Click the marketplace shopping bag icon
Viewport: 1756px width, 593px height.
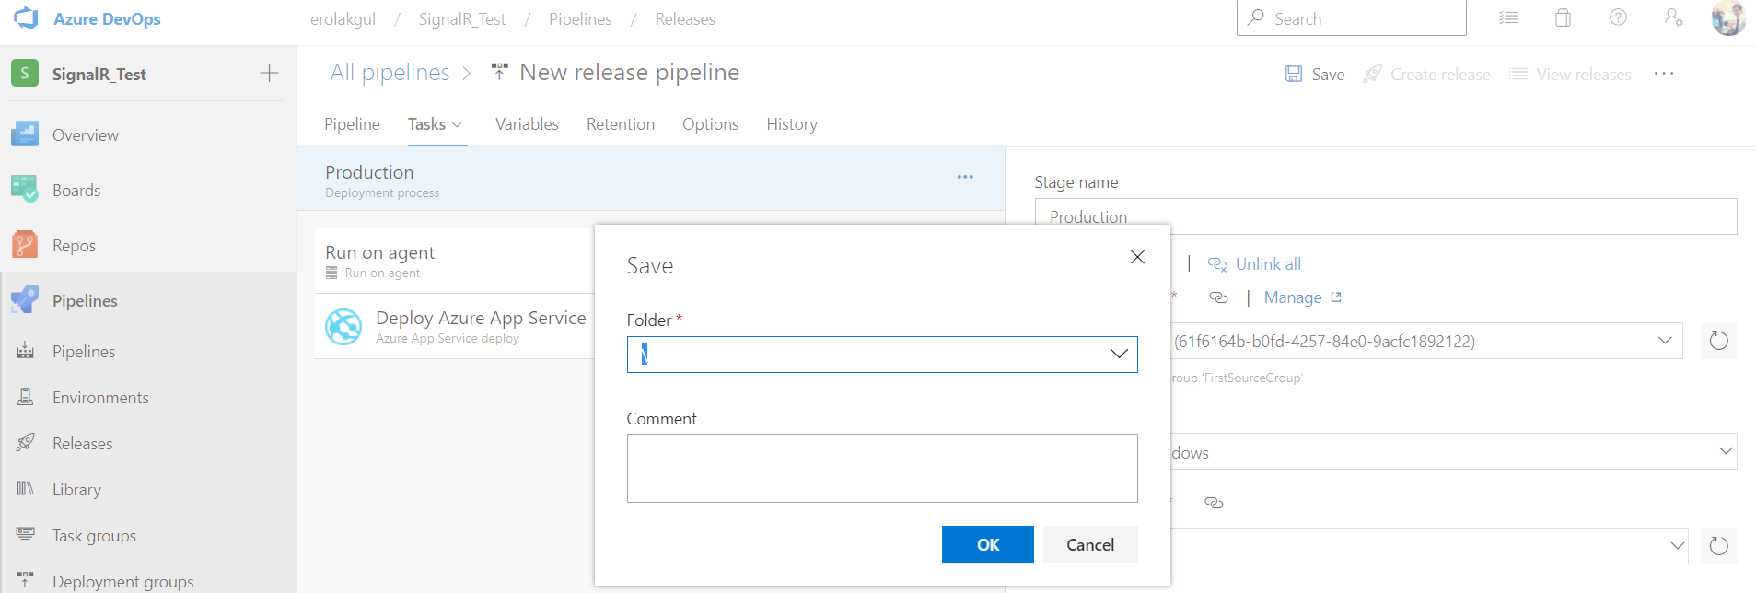[1563, 18]
